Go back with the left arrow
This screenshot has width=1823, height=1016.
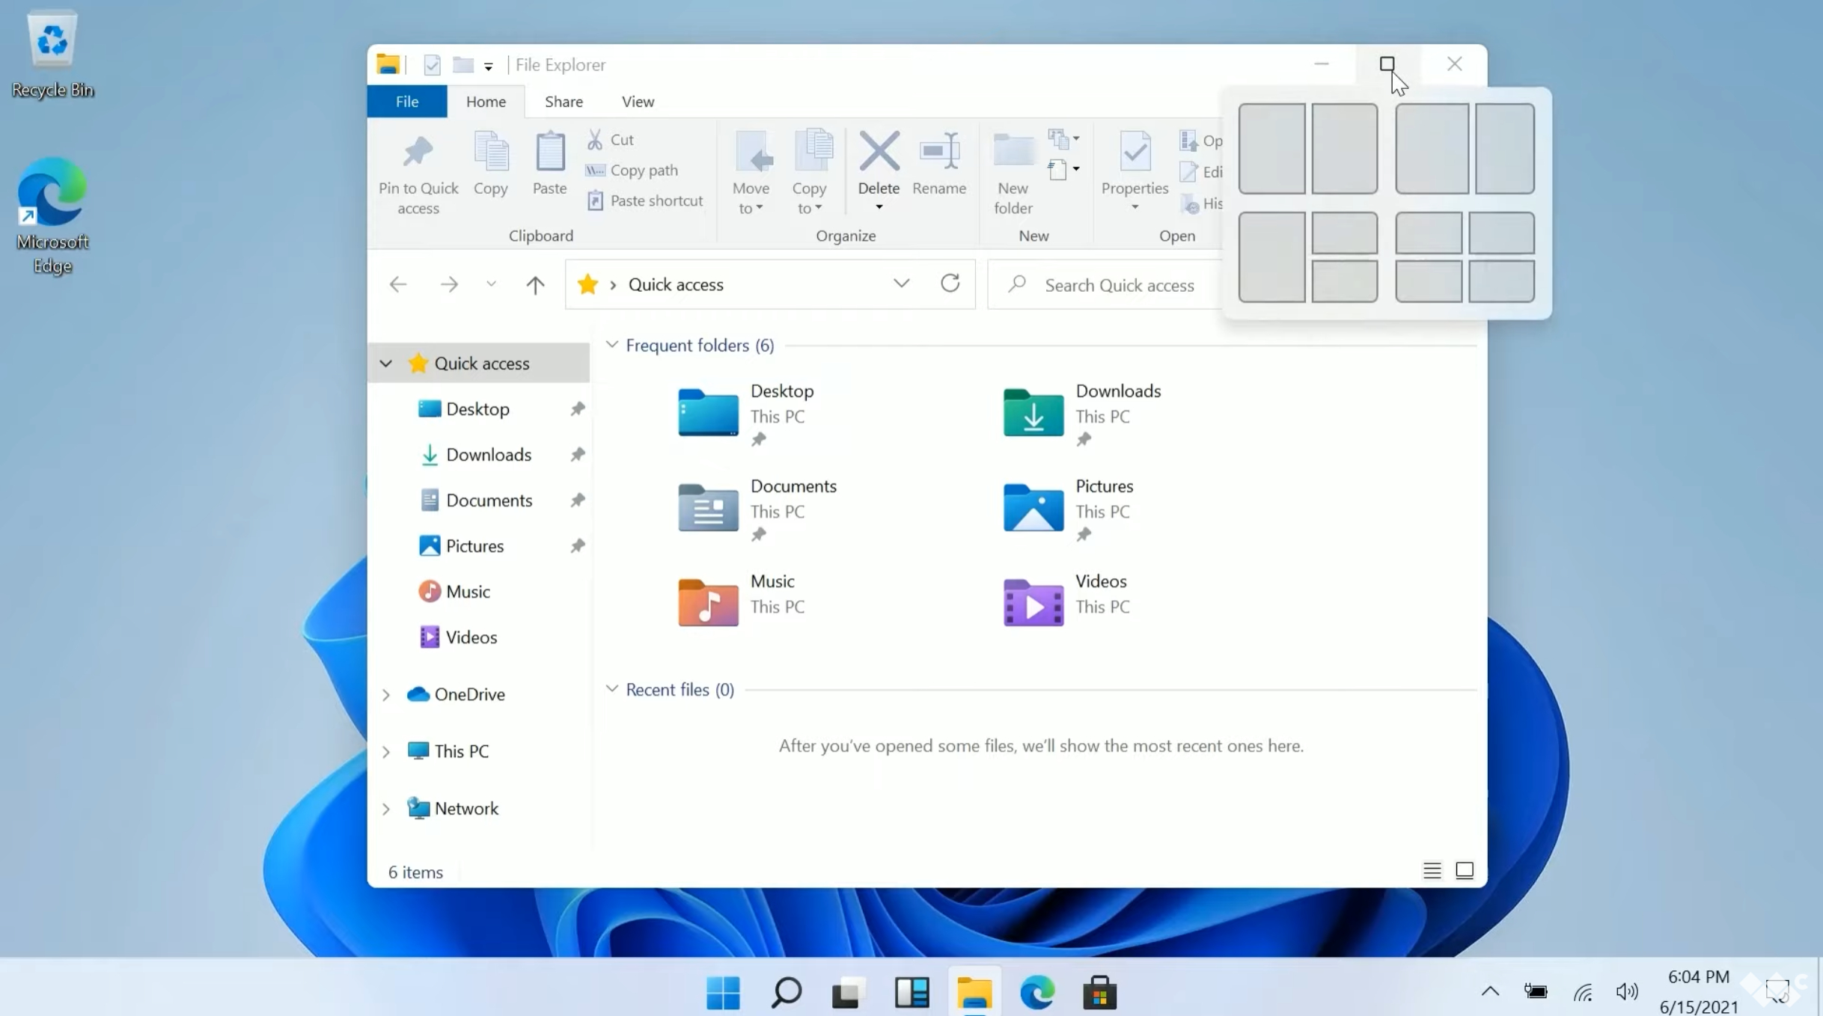(x=398, y=284)
